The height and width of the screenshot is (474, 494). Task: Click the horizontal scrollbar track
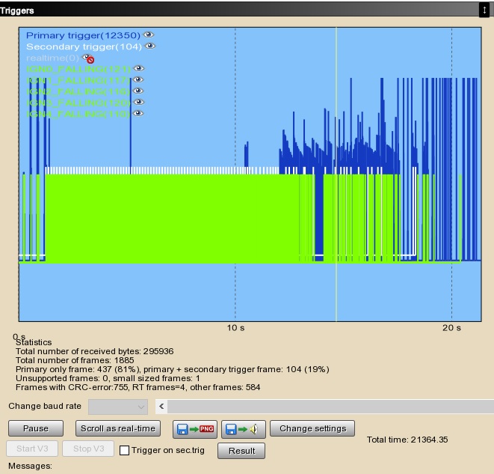click(x=329, y=406)
